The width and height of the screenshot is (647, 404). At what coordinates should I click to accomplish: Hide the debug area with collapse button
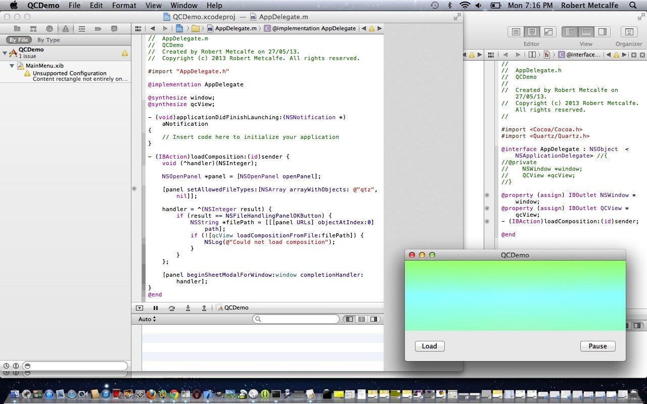click(140, 308)
